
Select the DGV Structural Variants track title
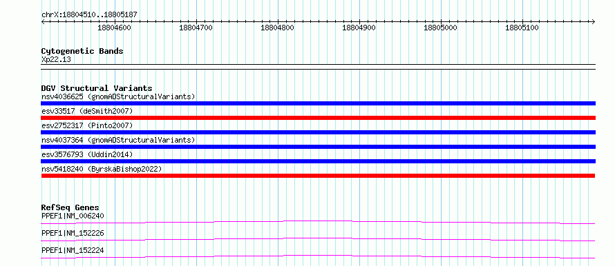97,88
